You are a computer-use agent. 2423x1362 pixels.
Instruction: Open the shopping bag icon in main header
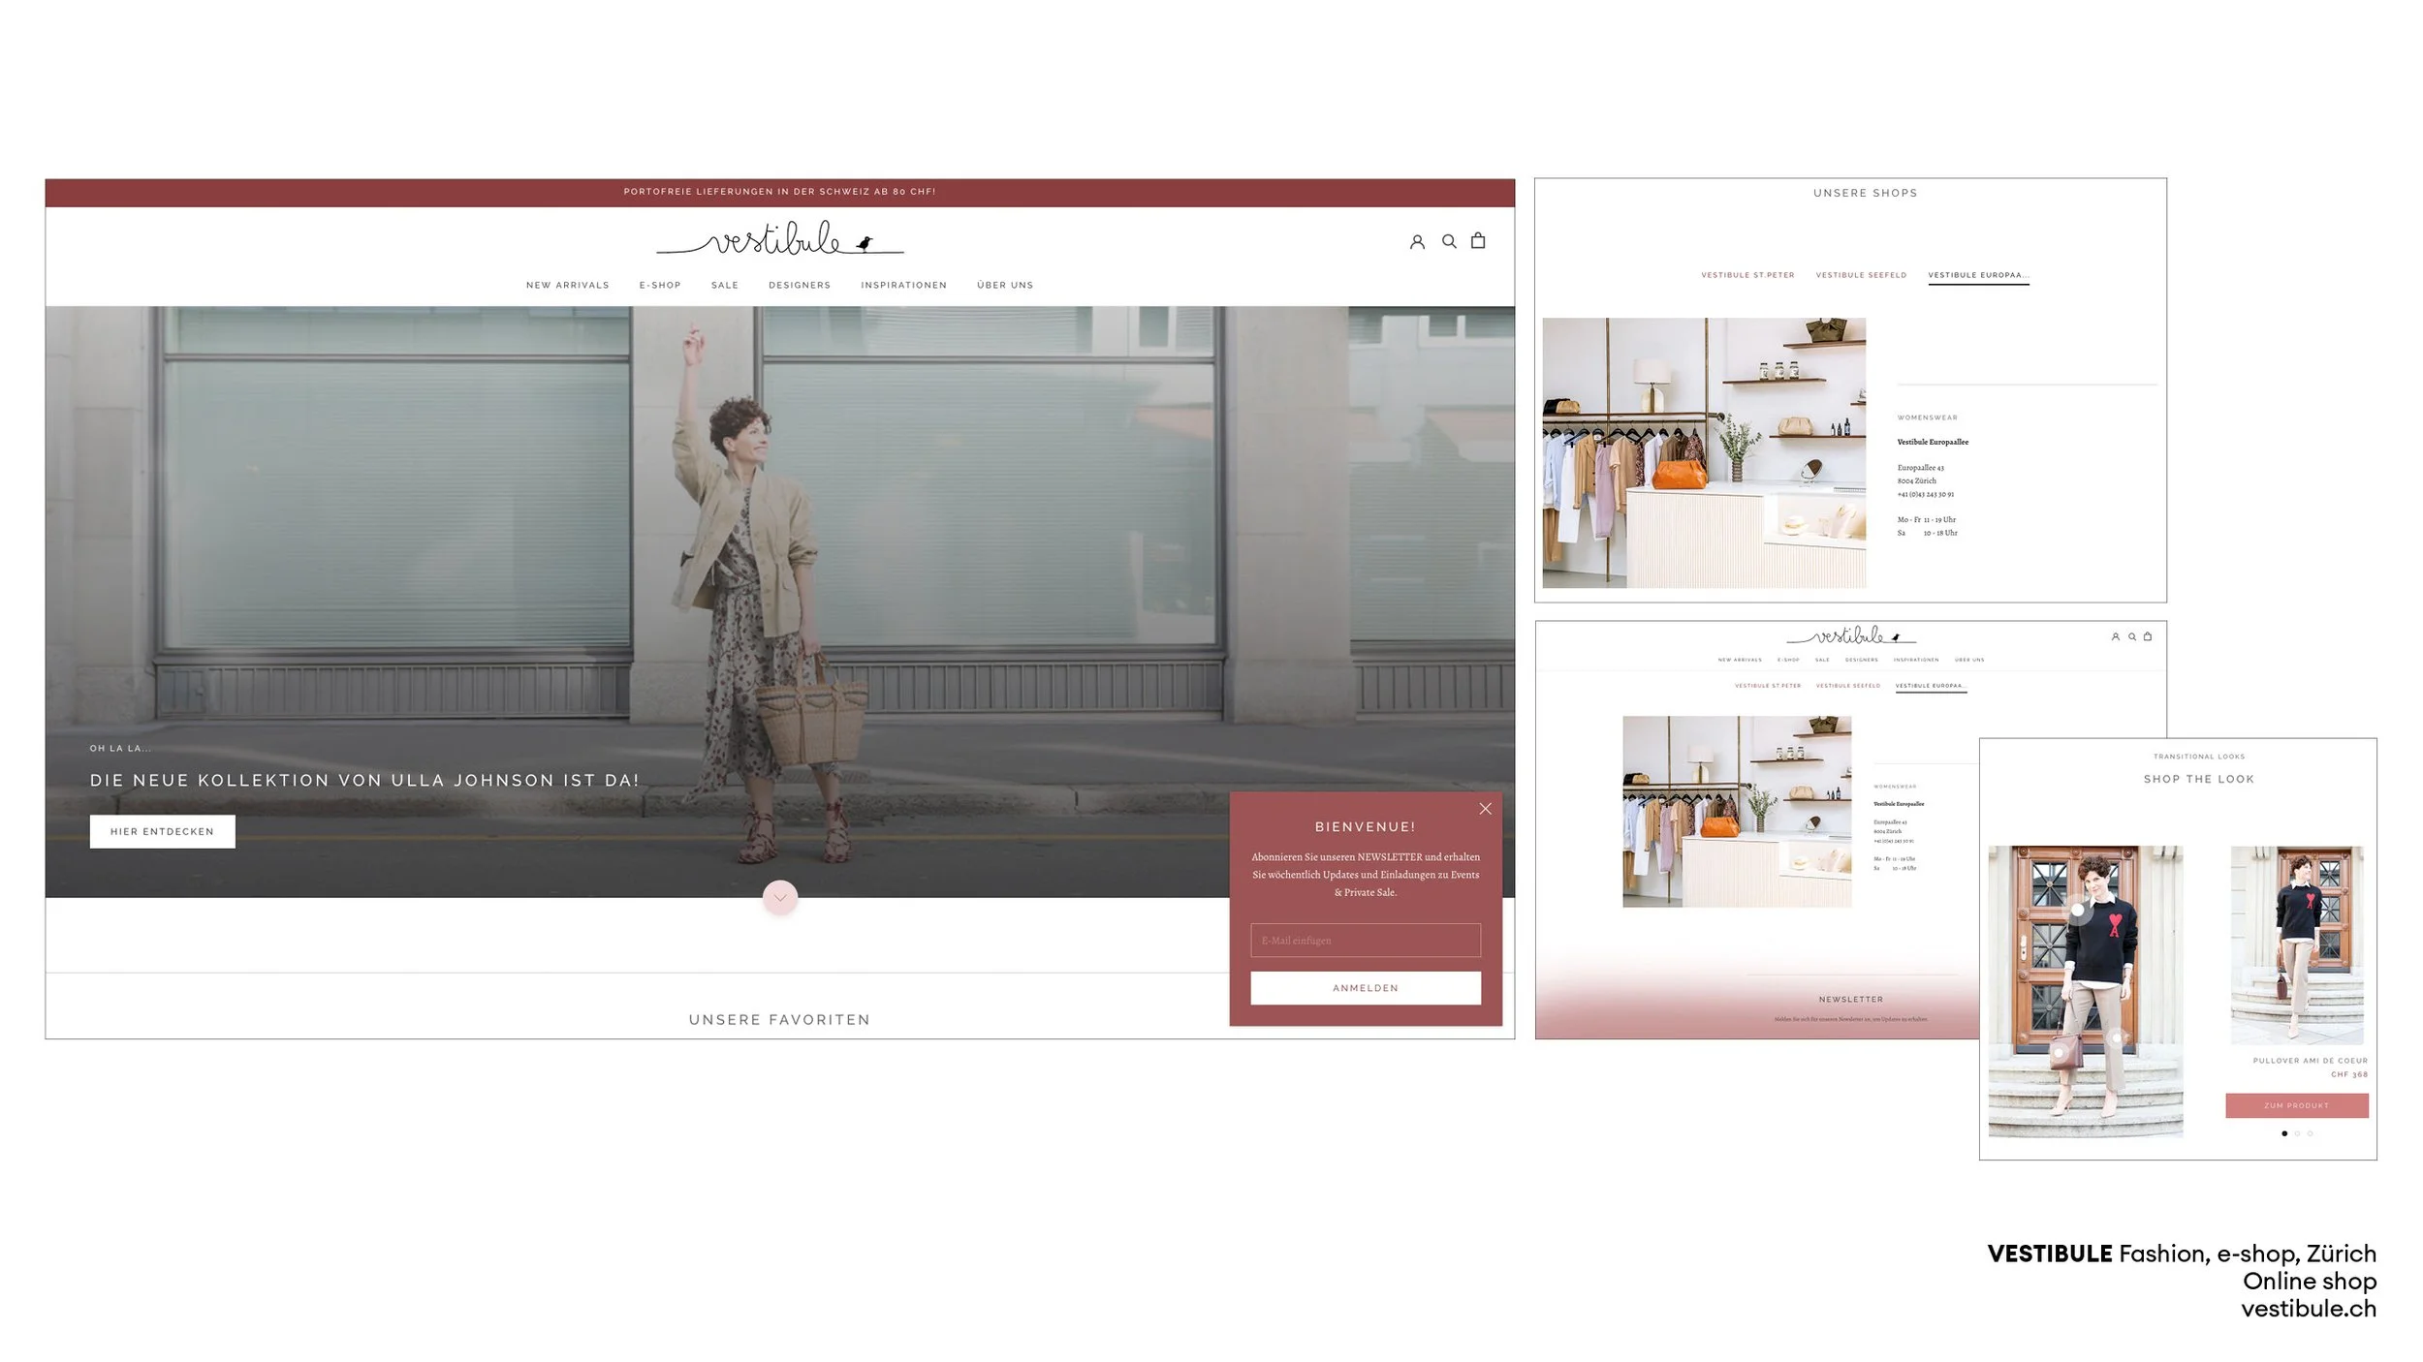click(1478, 240)
